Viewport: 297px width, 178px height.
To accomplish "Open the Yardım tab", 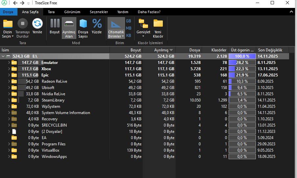I will [x=123, y=12].
